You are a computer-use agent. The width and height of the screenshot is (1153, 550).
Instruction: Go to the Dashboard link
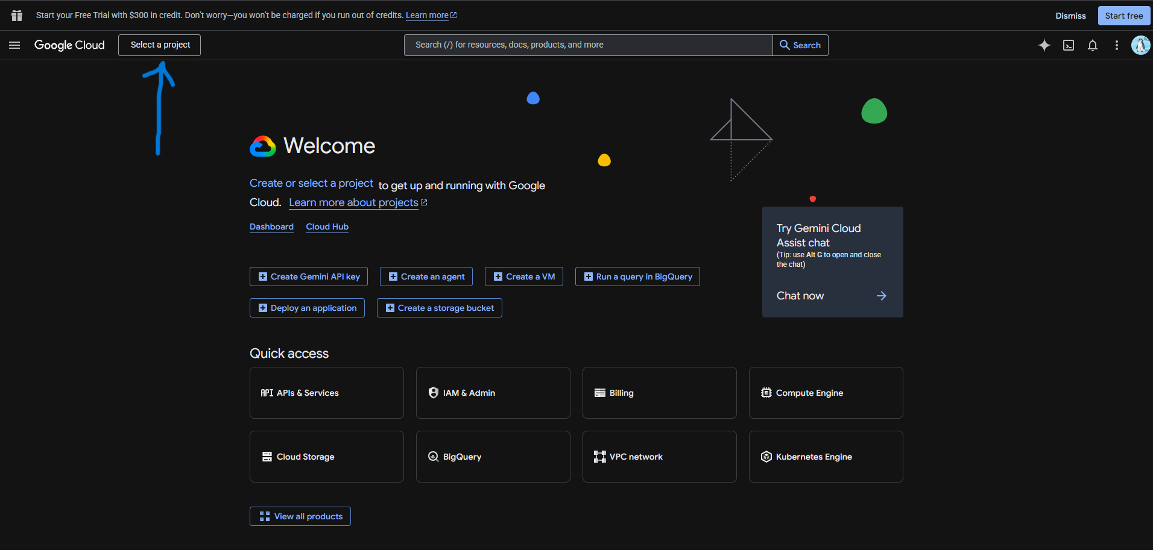[271, 227]
